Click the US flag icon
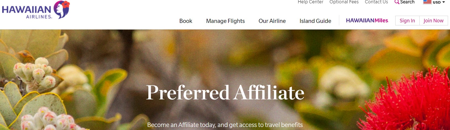Viewport: 450px width, 130px height. [427, 2]
